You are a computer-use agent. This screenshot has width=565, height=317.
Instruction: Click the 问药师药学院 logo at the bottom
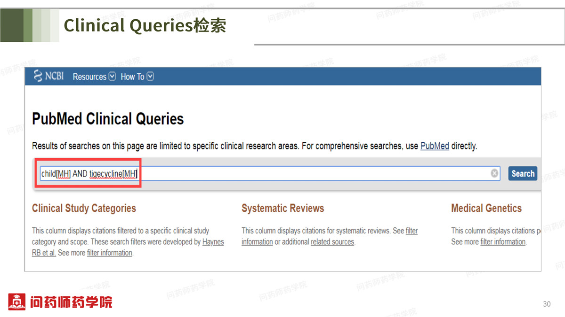(x=60, y=302)
